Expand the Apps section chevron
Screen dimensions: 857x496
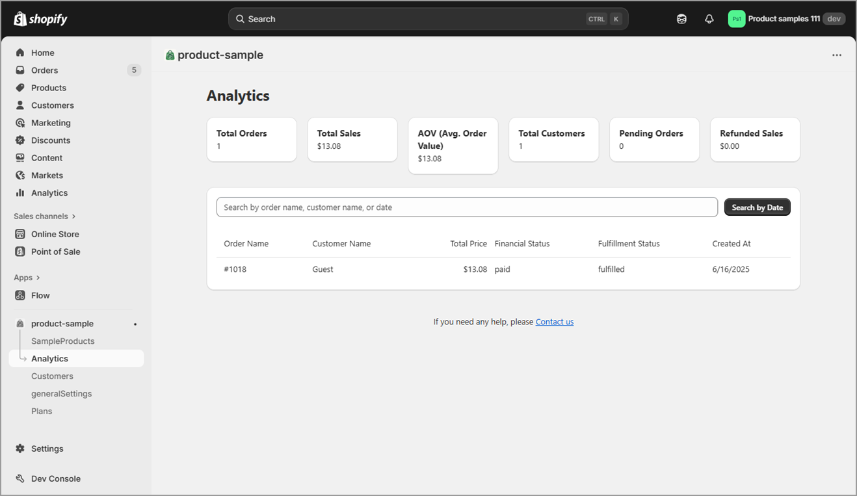point(38,278)
